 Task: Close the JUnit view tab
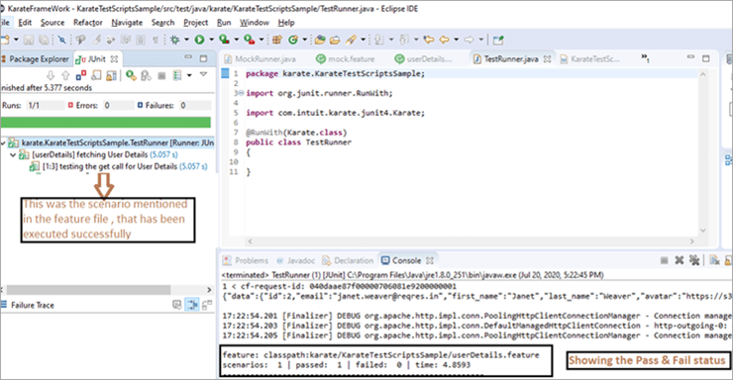tap(114, 59)
